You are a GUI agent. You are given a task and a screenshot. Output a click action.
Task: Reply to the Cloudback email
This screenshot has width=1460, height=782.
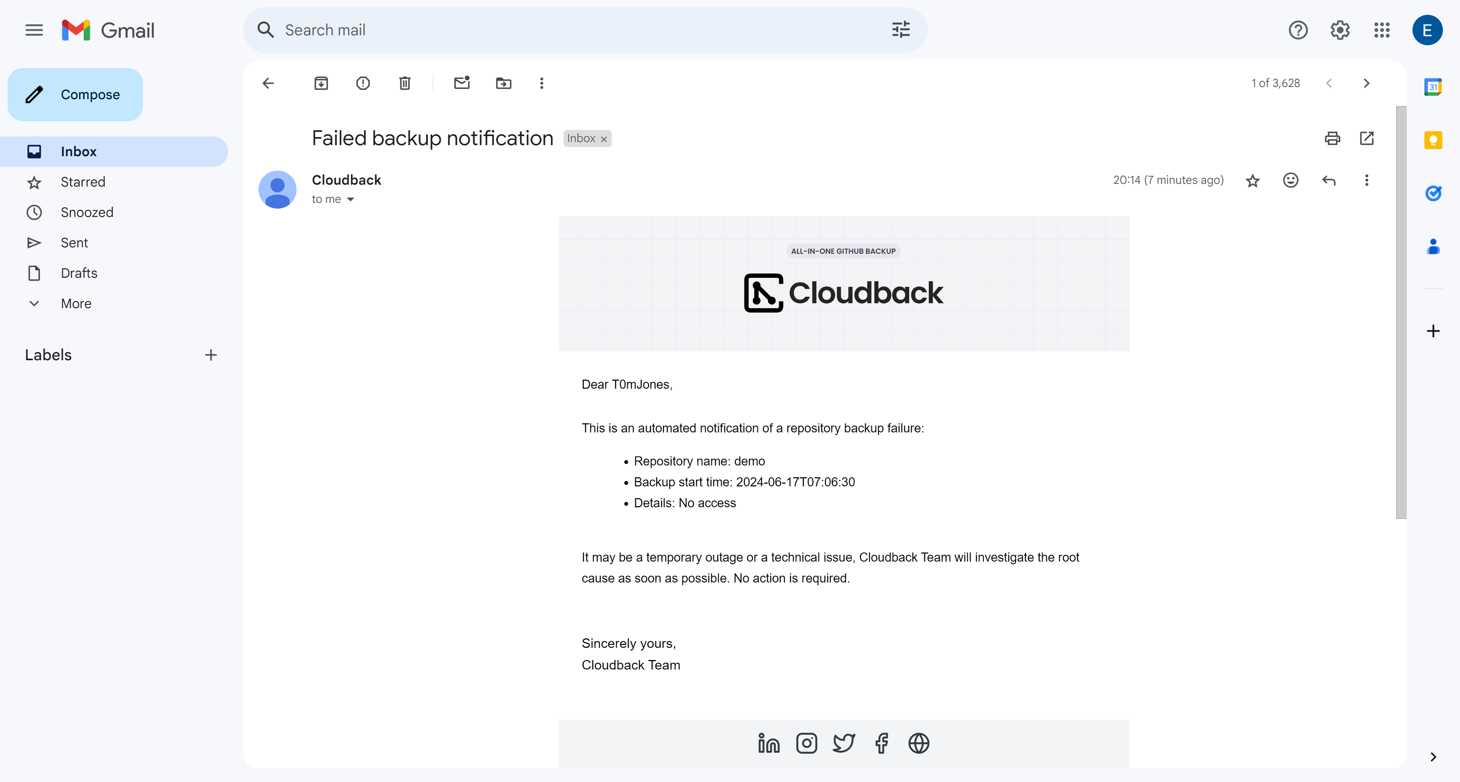point(1328,180)
